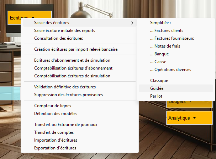This screenshot has height=159, width=216.
Task: Choose Création écritures par import relevé bancaire
Action: coord(76,49)
